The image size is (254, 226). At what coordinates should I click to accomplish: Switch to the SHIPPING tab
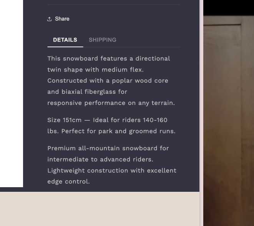(102, 40)
